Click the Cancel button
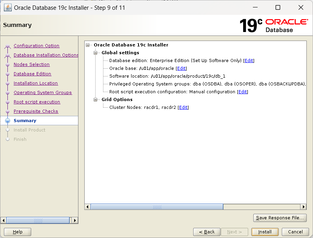The height and width of the screenshot is (238, 313). click(295, 232)
